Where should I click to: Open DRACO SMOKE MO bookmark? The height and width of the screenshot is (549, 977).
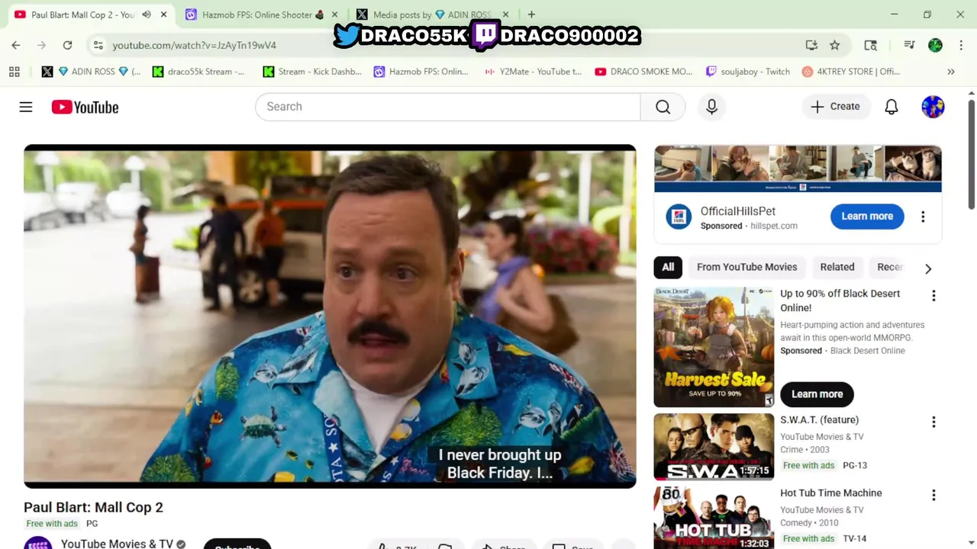[643, 72]
